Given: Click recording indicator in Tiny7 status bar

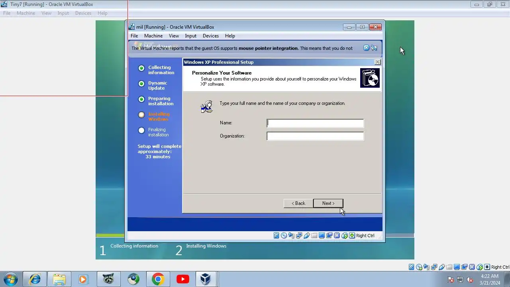Looking at the screenshot, I should click(x=464, y=267).
